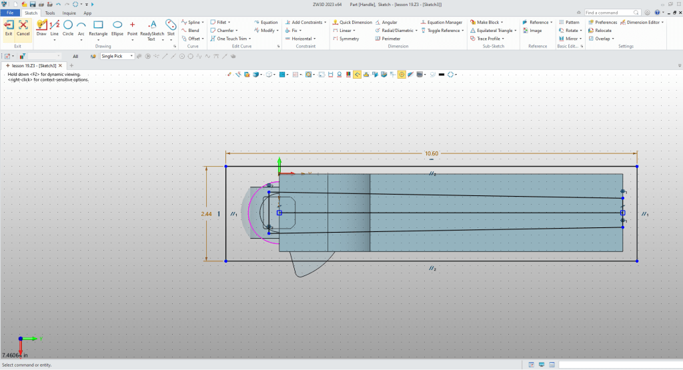Open the Single Pick dropdown
This screenshot has width=683, height=370.
coord(131,56)
